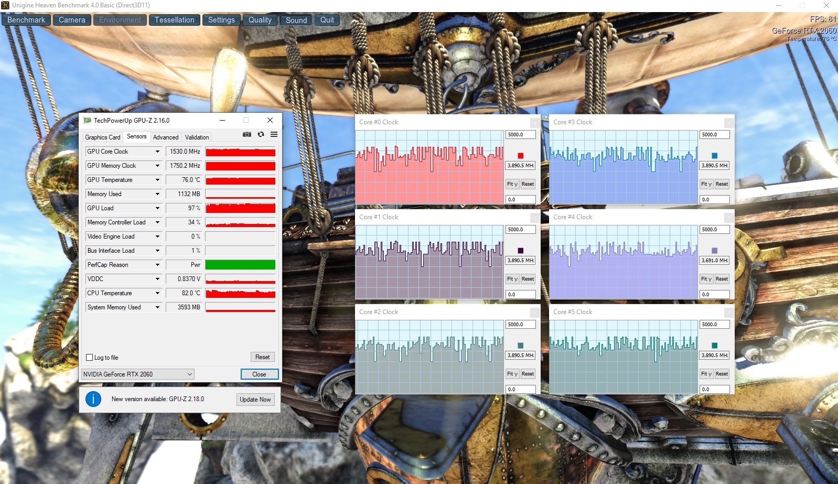Close the Core #3 Clock graph panel

(729, 123)
